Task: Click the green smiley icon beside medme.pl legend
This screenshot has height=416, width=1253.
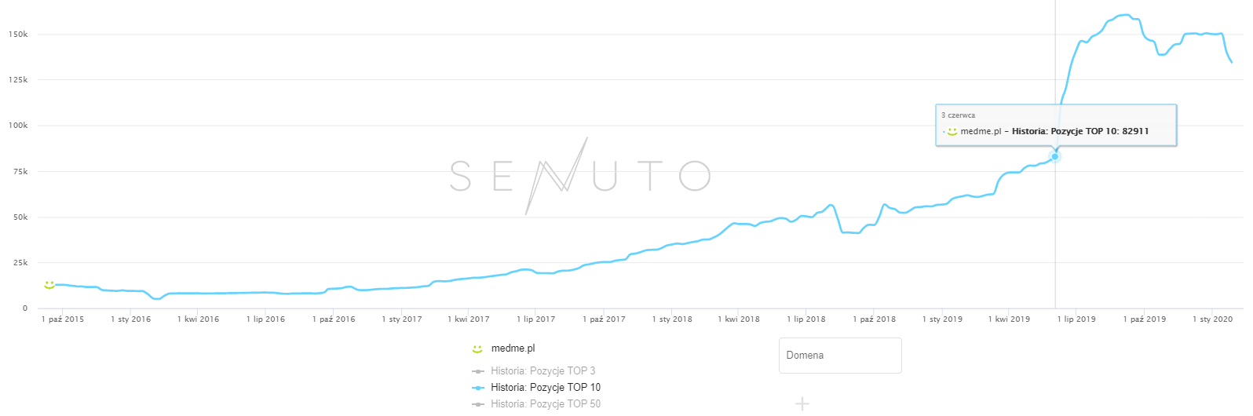Action: [x=477, y=348]
